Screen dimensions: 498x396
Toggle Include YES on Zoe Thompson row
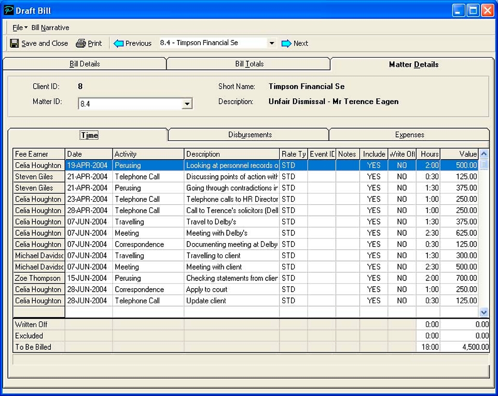coord(374,278)
